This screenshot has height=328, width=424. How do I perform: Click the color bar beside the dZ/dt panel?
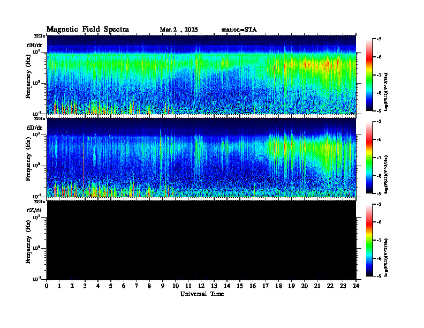point(369,240)
